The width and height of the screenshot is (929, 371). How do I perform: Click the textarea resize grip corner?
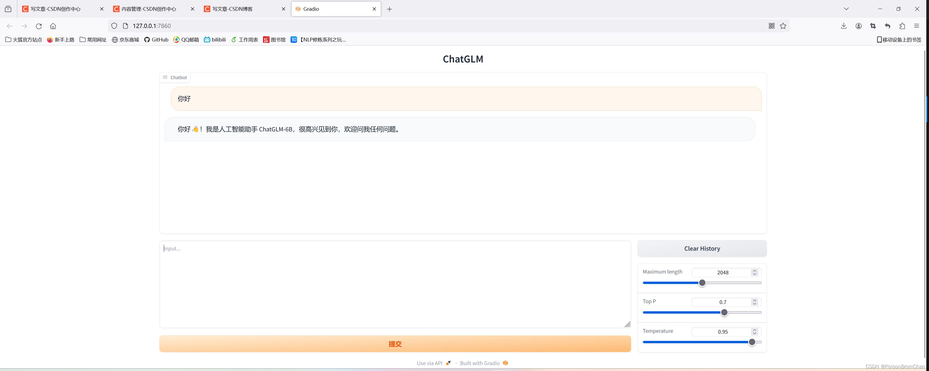[627, 324]
